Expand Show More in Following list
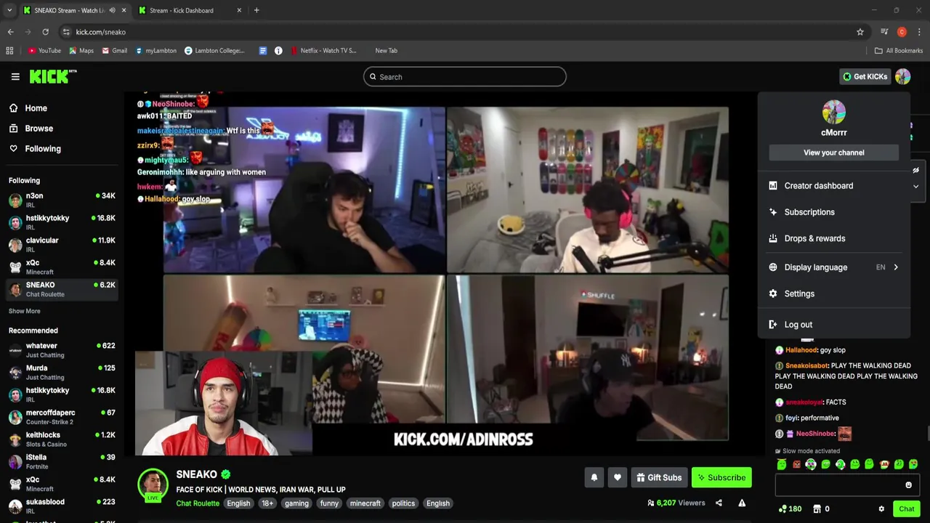Image resolution: width=930 pixels, height=523 pixels. pos(25,311)
